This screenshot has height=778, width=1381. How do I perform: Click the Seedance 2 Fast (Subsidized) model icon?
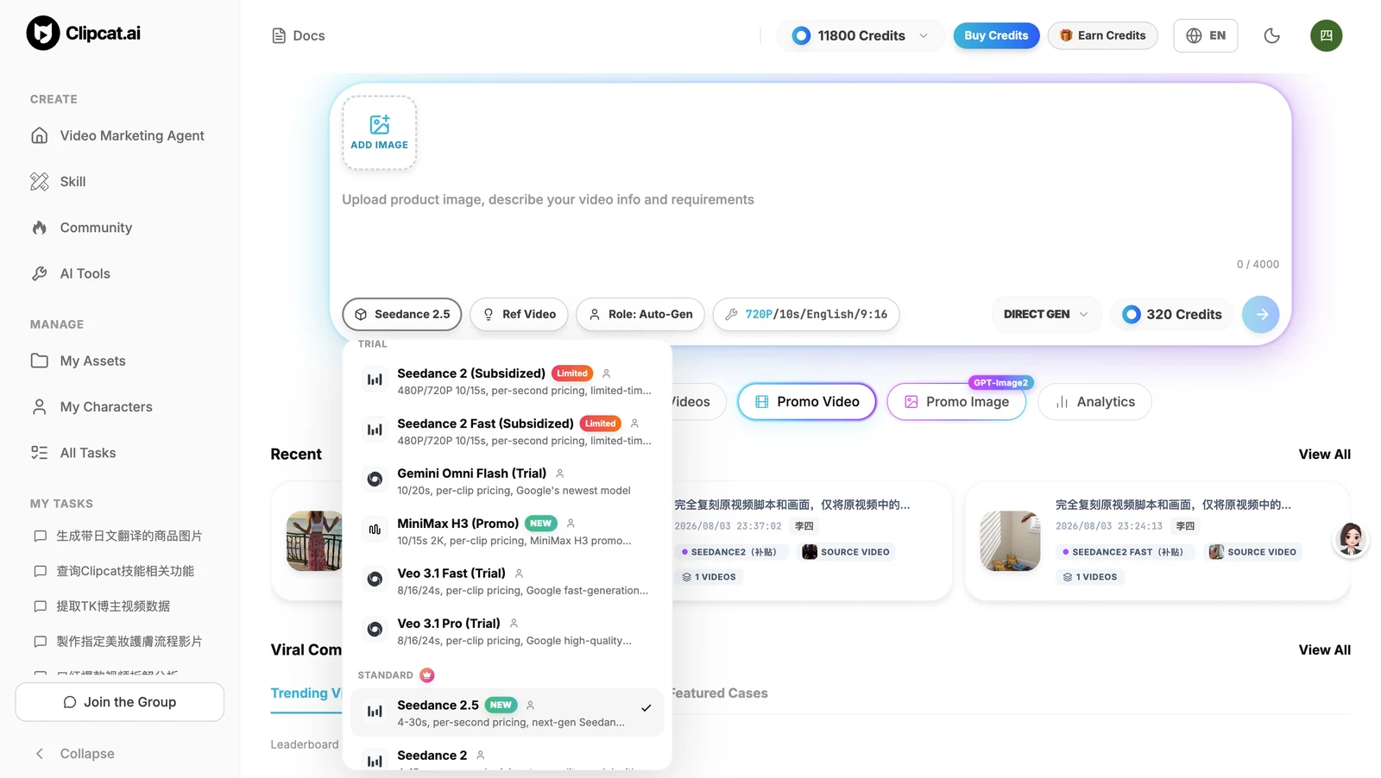point(375,430)
